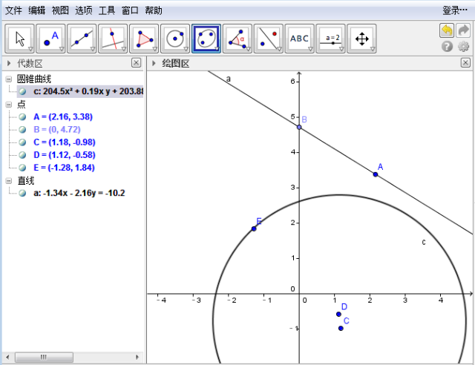
Task: Collapse the 直线 tree group
Action: [9, 181]
